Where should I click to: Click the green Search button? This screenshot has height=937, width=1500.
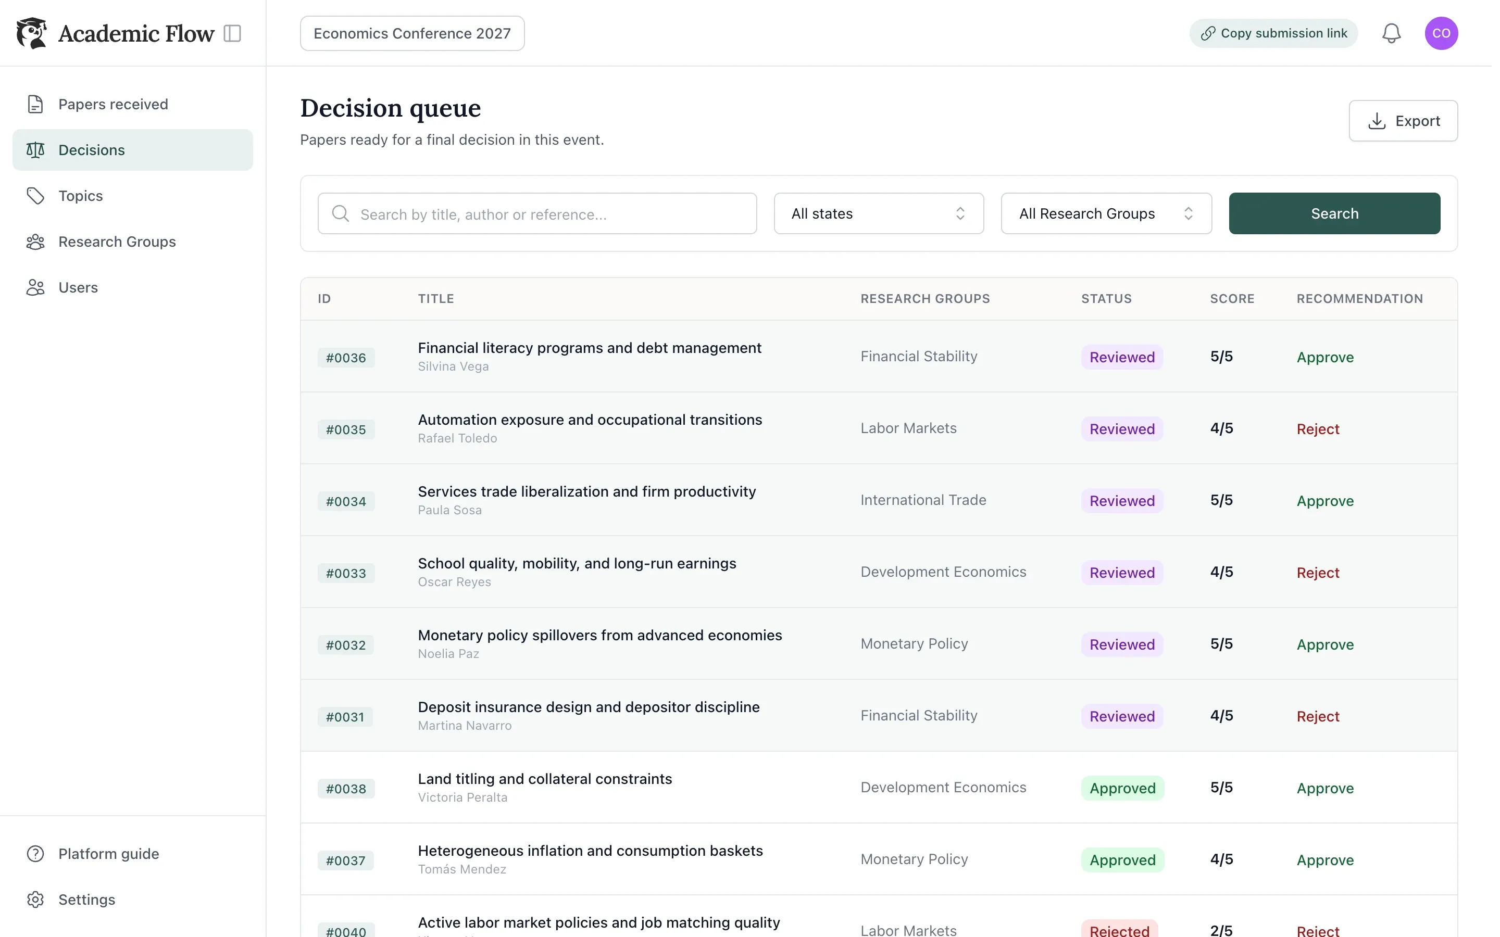click(x=1334, y=213)
